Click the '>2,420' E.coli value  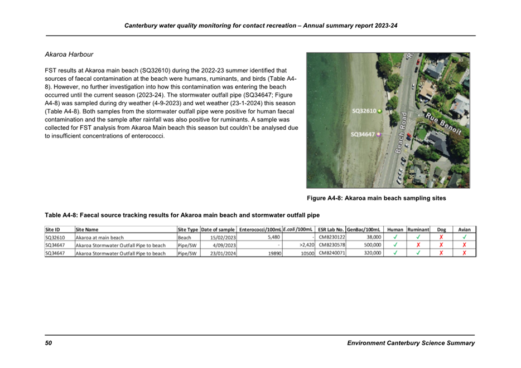click(307, 245)
